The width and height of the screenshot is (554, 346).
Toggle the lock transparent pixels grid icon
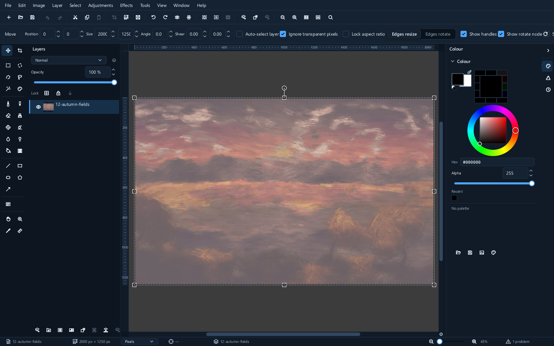pos(46,93)
